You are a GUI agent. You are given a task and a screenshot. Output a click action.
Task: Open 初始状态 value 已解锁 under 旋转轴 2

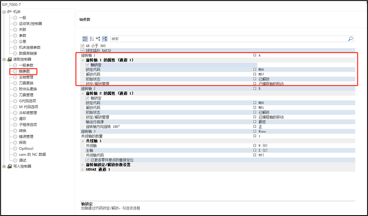(x=264, y=112)
